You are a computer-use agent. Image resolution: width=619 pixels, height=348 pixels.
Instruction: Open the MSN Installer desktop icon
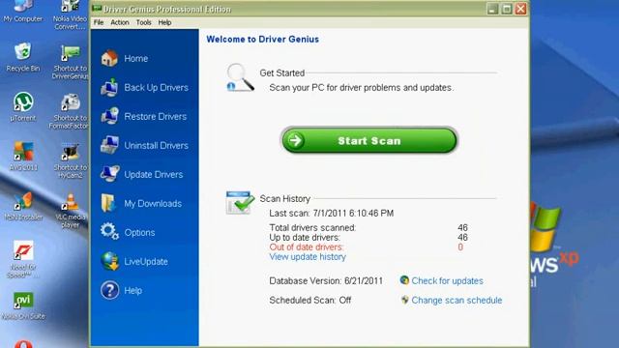(23, 206)
